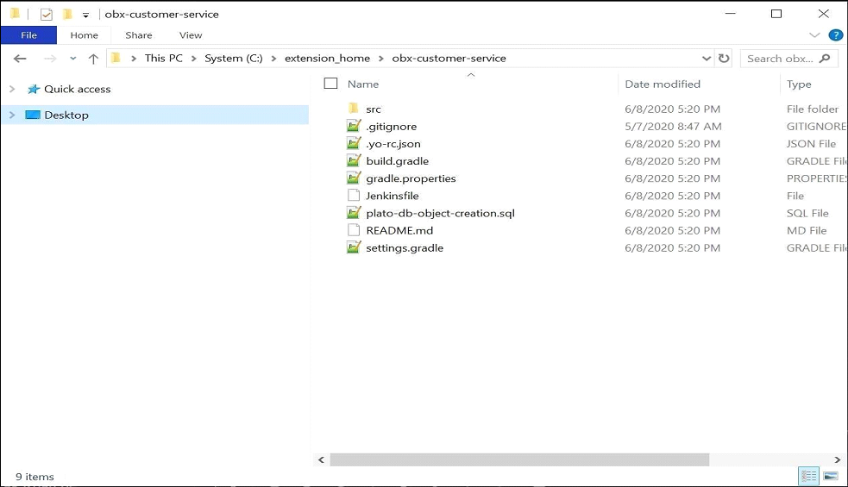The height and width of the screenshot is (487, 848).
Task: Click the build.gradle file icon
Action: click(354, 160)
